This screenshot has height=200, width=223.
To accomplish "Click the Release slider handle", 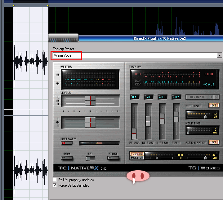I will coord(148,121).
